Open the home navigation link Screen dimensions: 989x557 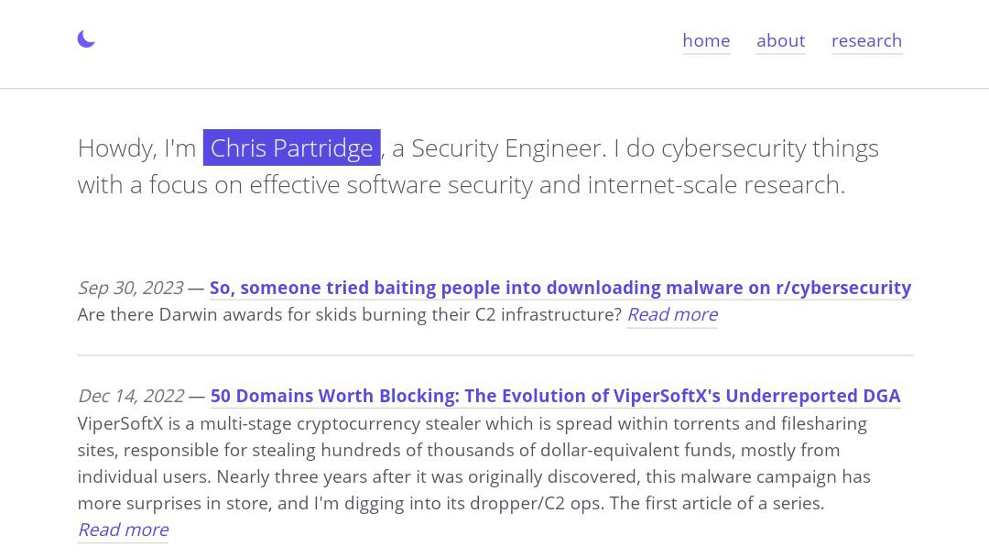tap(706, 41)
